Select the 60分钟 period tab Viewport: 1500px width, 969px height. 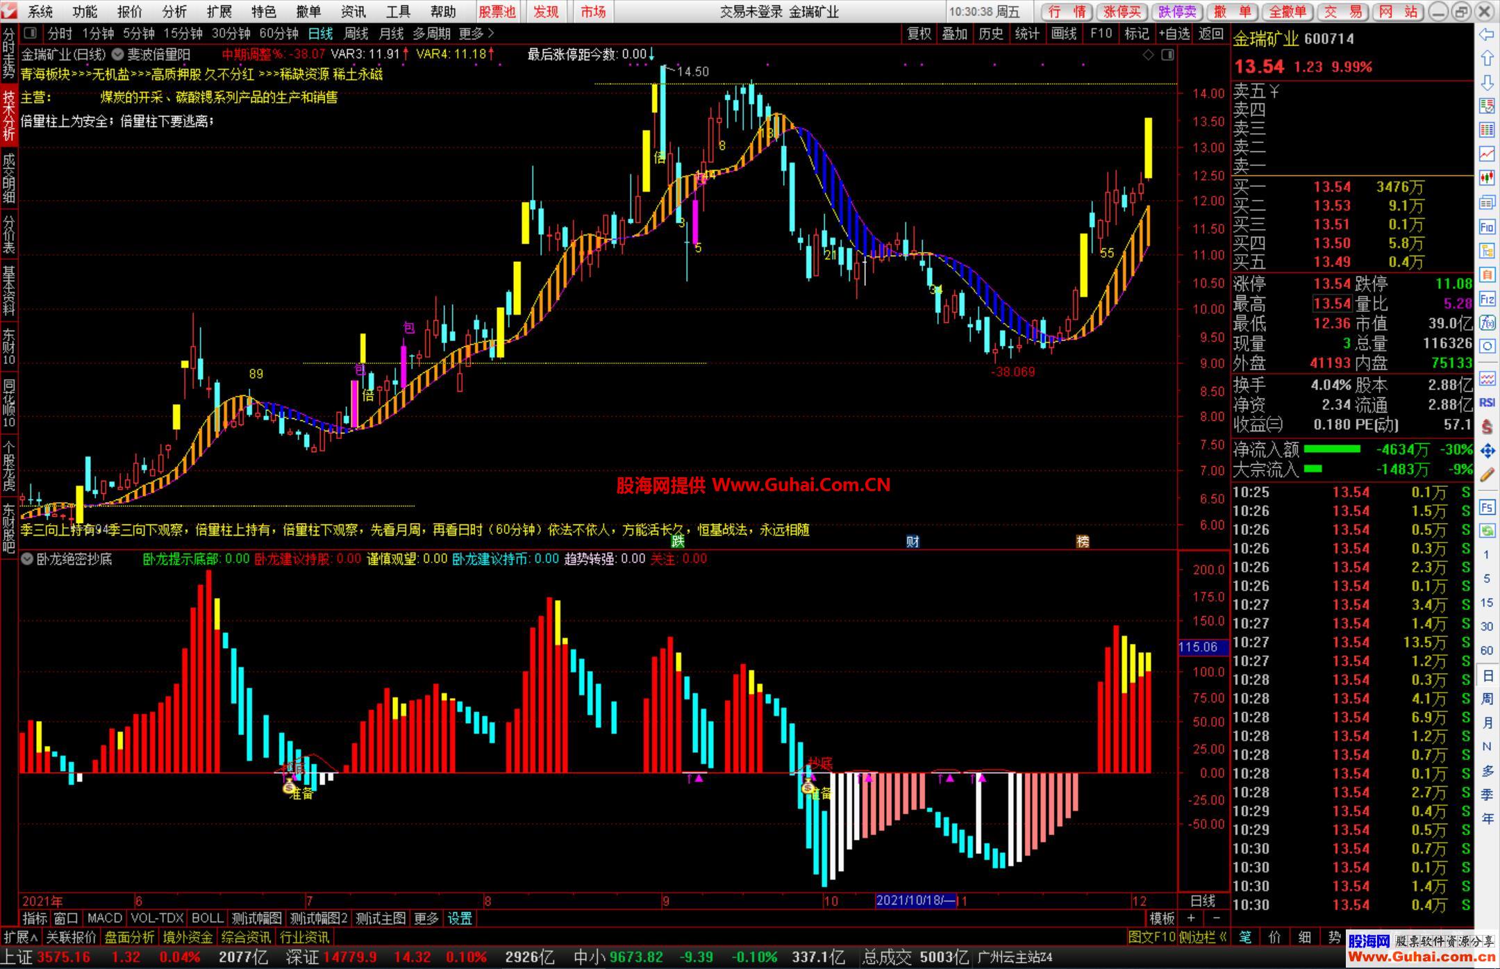pos(278,33)
